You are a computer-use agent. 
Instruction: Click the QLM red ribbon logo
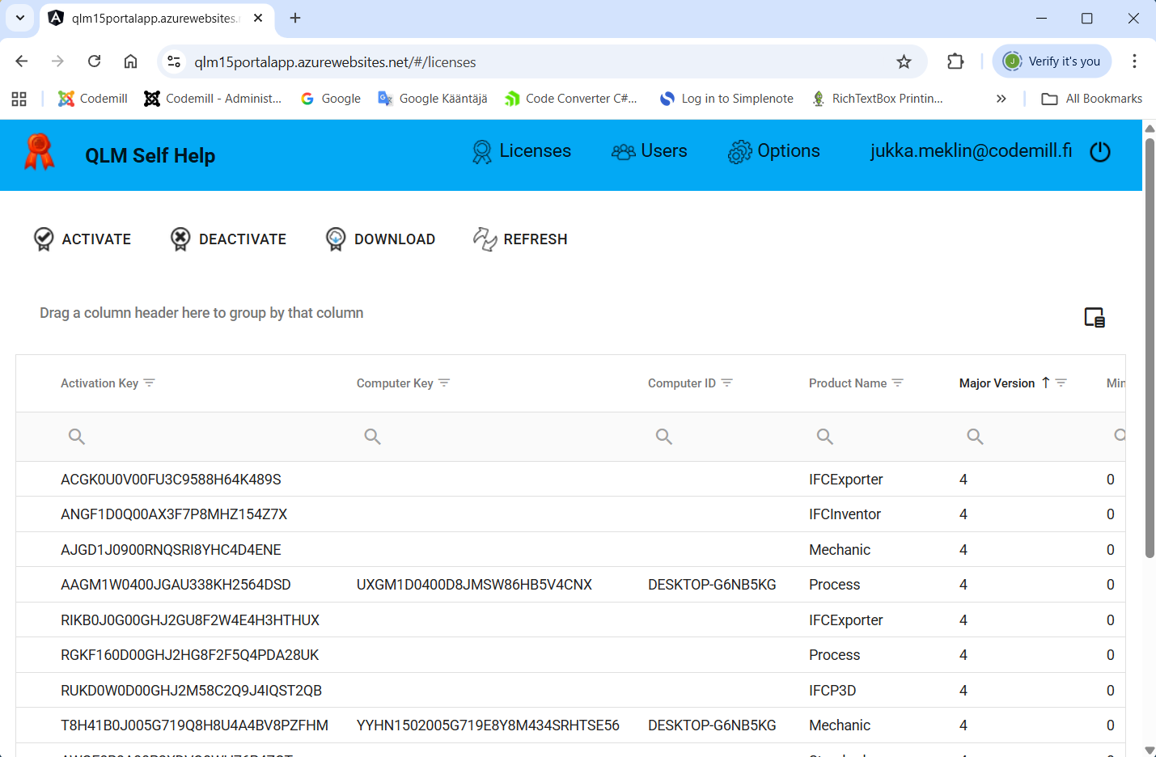39,152
